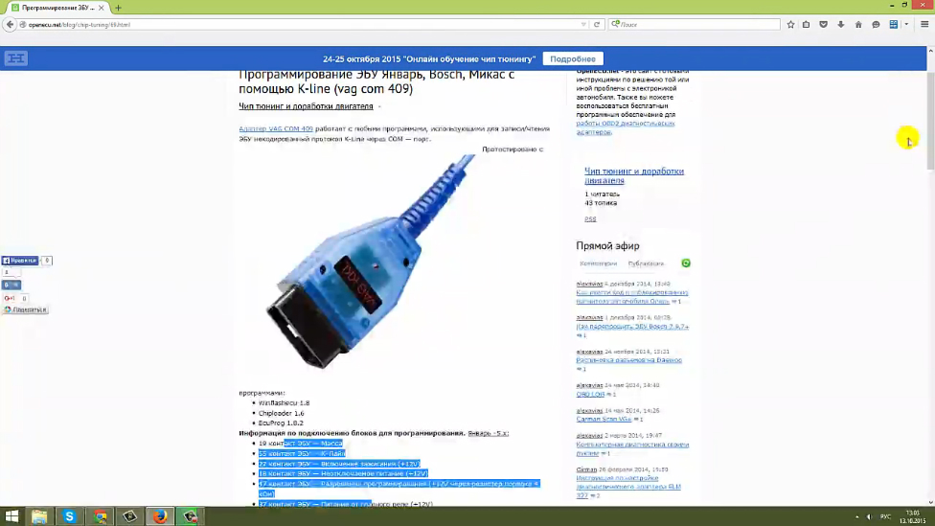The image size is (935, 526).
Task: Open the bookmarks library clipboard icon
Action: [807, 25]
